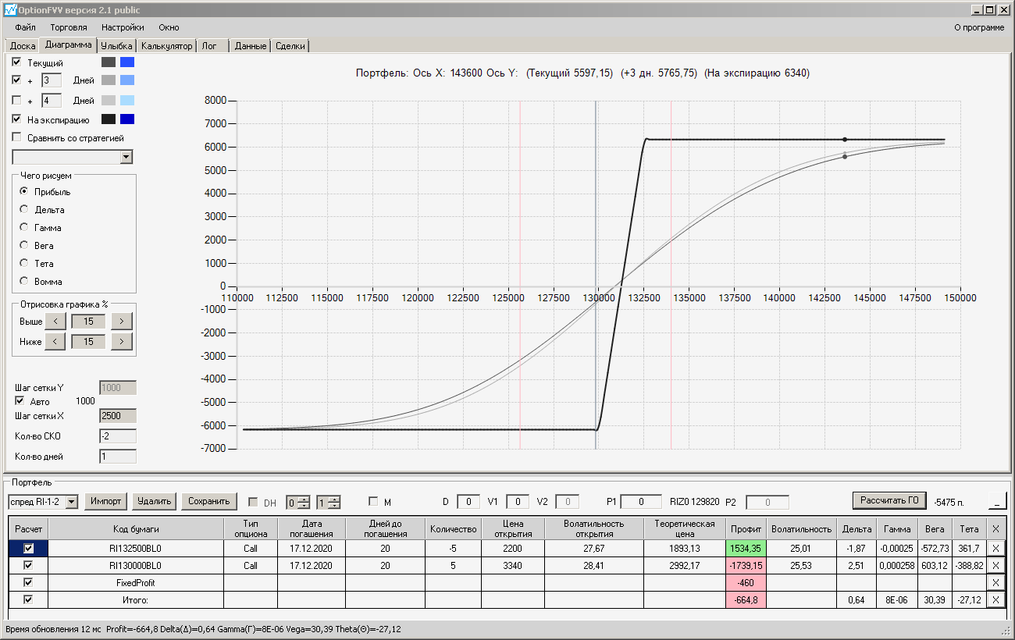Pick the black swatch beside На экспирацию

tap(109, 119)
